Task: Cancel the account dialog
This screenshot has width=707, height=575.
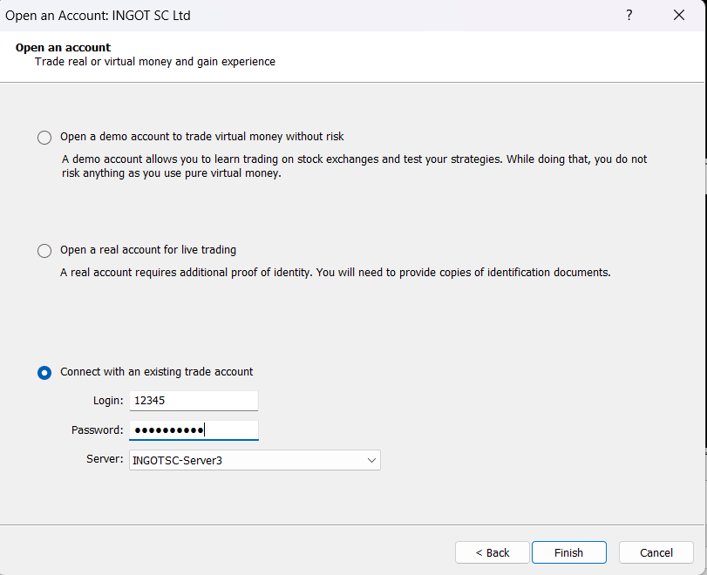Action: click(656, 552)
